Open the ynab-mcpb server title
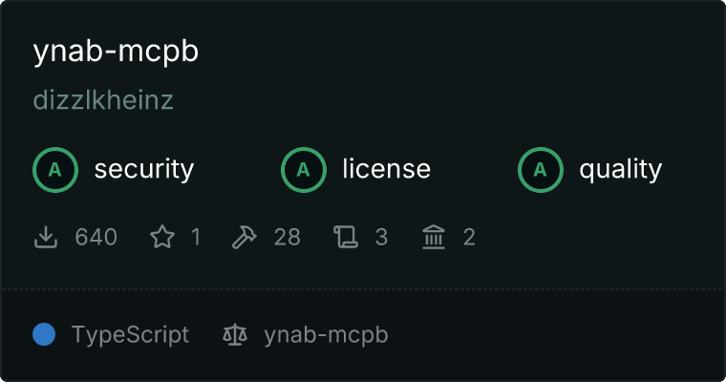This screenshot has width=726, height=382. tap(116, 51)
